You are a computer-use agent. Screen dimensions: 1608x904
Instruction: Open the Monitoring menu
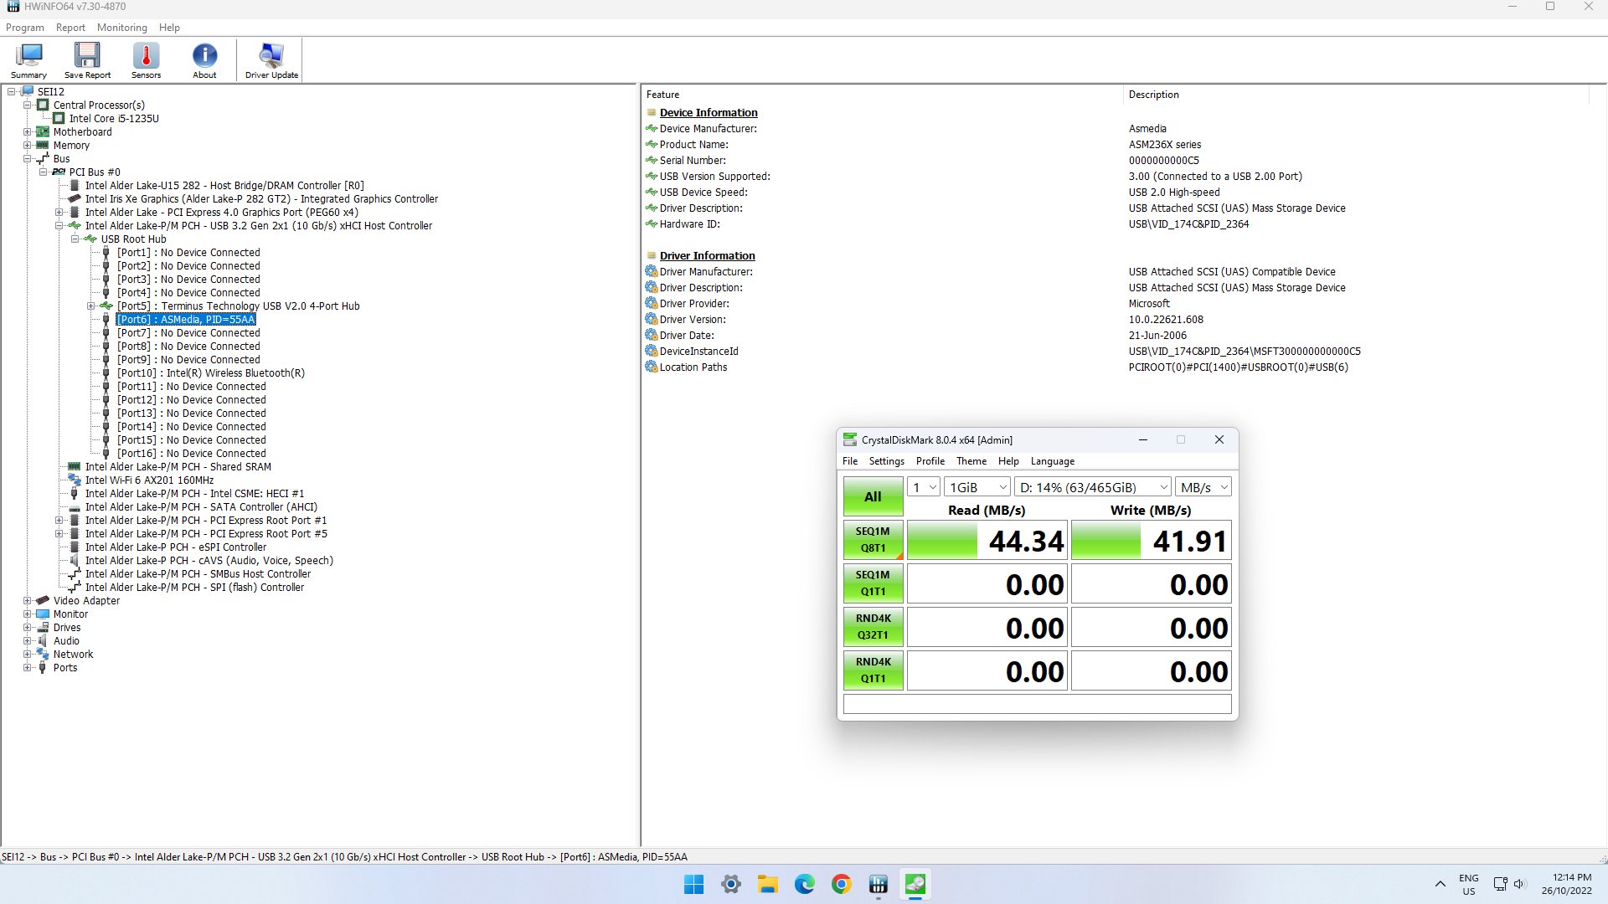click(122, 28)
